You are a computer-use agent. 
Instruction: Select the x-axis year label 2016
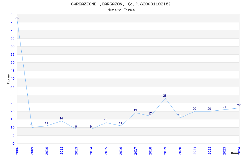pyautogui.click(x=121, y=151)
